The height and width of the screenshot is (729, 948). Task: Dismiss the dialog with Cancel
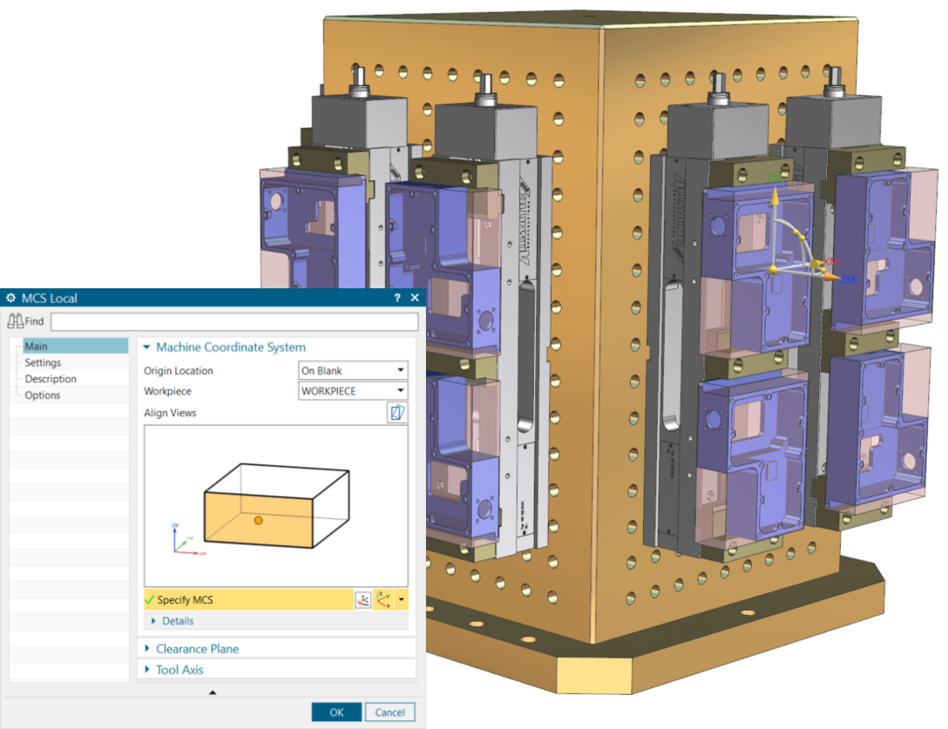click(389, 712)
